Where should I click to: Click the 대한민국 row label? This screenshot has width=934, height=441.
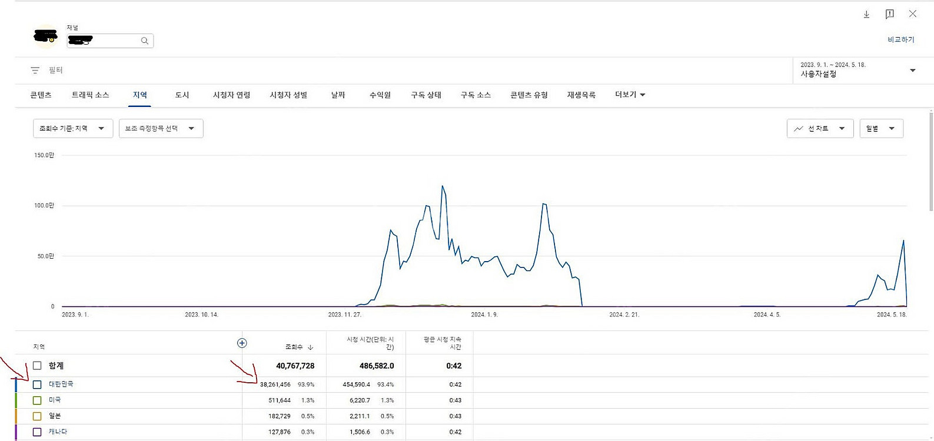(x=61, y=384)
